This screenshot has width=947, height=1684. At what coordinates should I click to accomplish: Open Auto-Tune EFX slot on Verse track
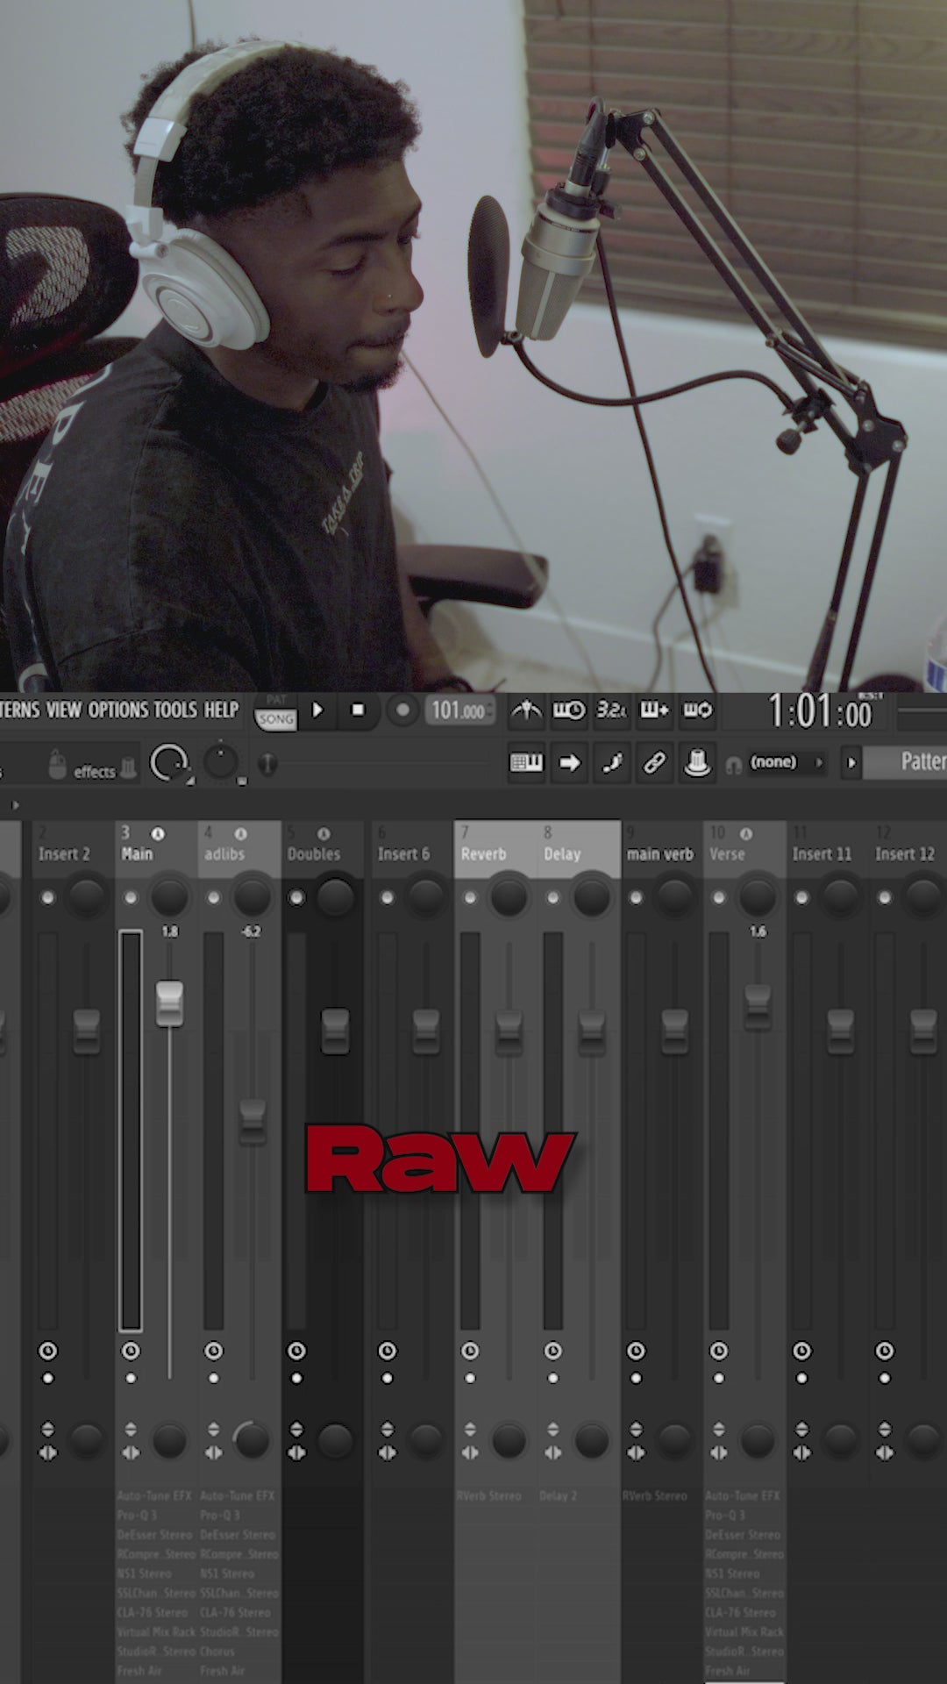[x=742, y=1495]
